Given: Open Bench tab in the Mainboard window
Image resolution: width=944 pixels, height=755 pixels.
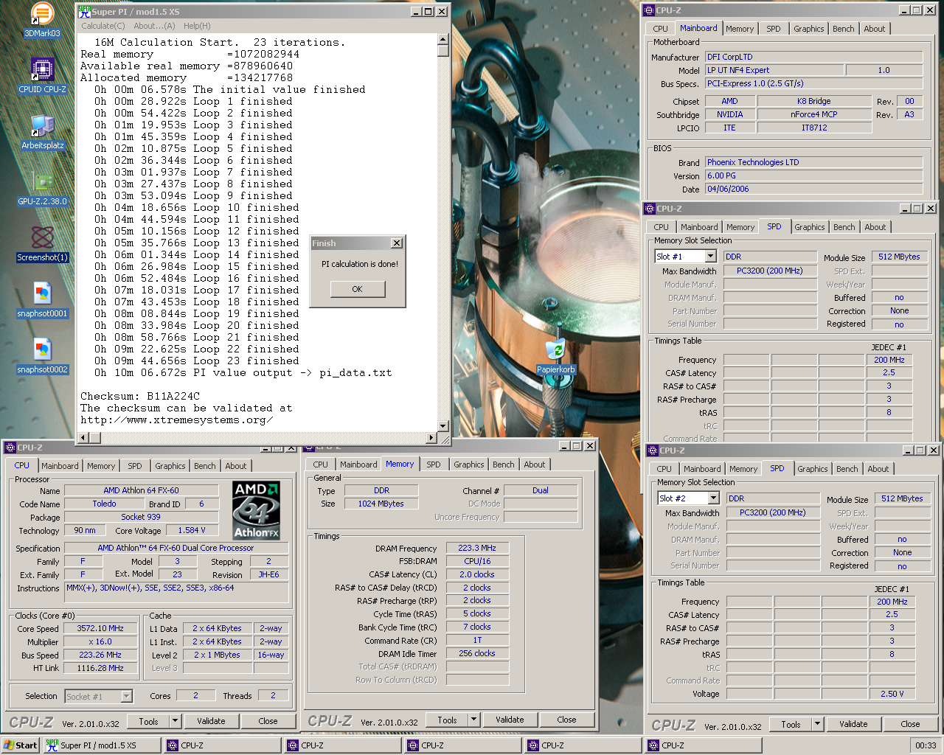Looking at the screenshot, I should click(x=844, y=29).
